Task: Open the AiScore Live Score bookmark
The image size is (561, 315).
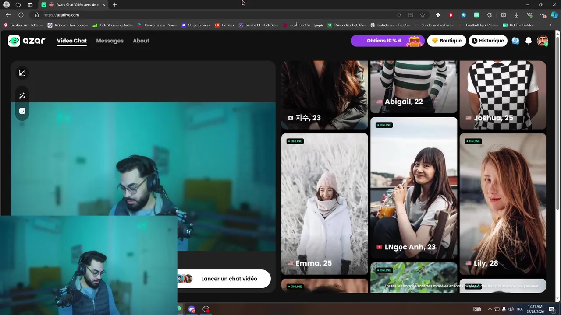Action: (x=67, y=25)
